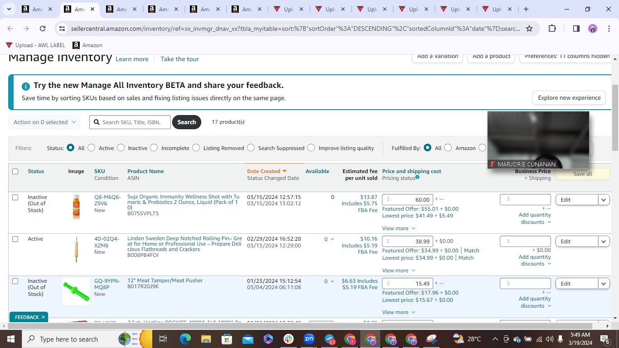Open the Windows notification center
This screenshot has height=348, width=619.
pyautogui.click(x=604, y=339)
